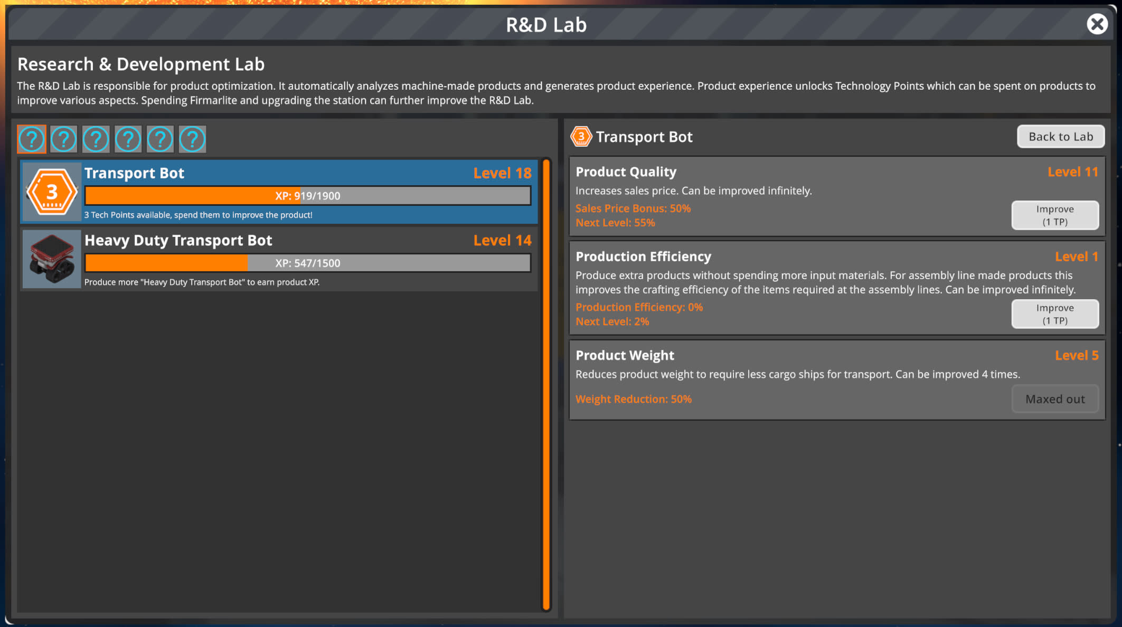The image size is (1122, 627).
Task: Select the second question mark category icon
Action: click(64, 139)
